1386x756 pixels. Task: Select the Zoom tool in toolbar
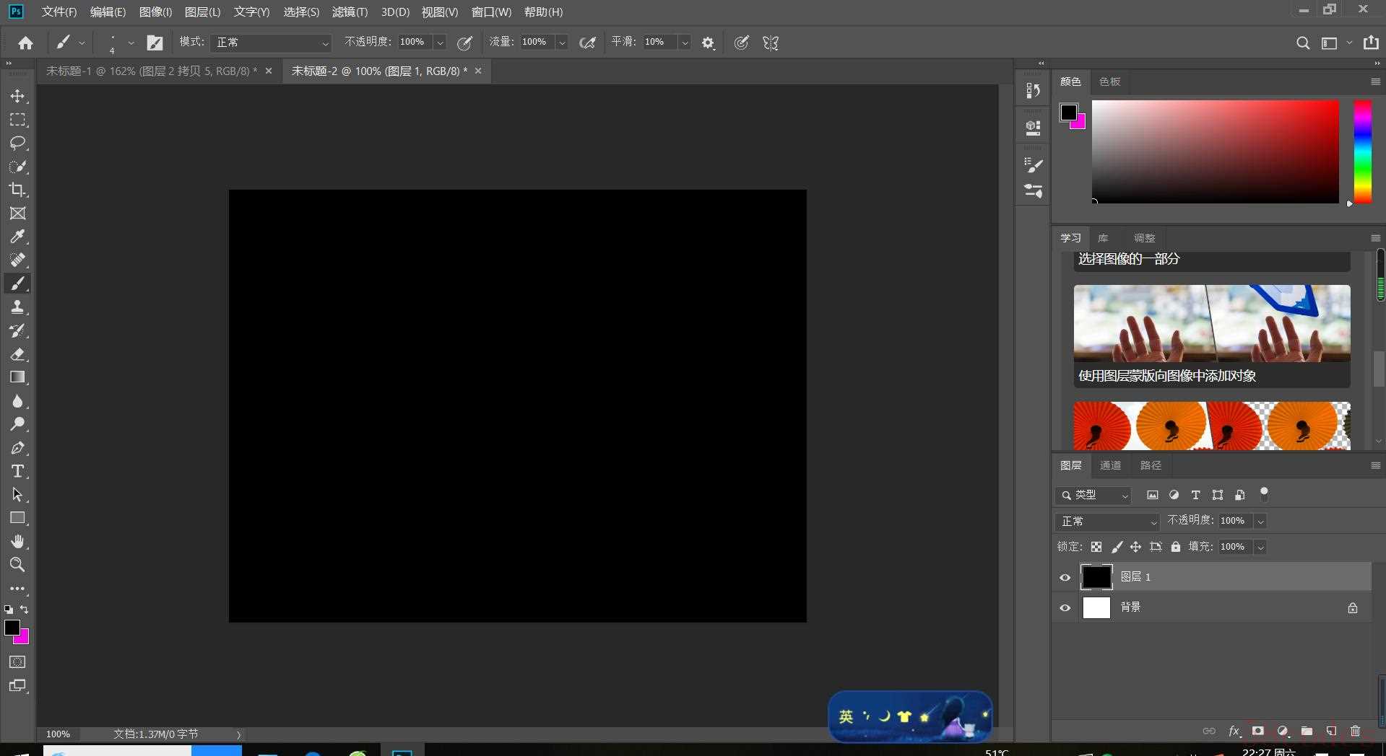coord(17,565)
